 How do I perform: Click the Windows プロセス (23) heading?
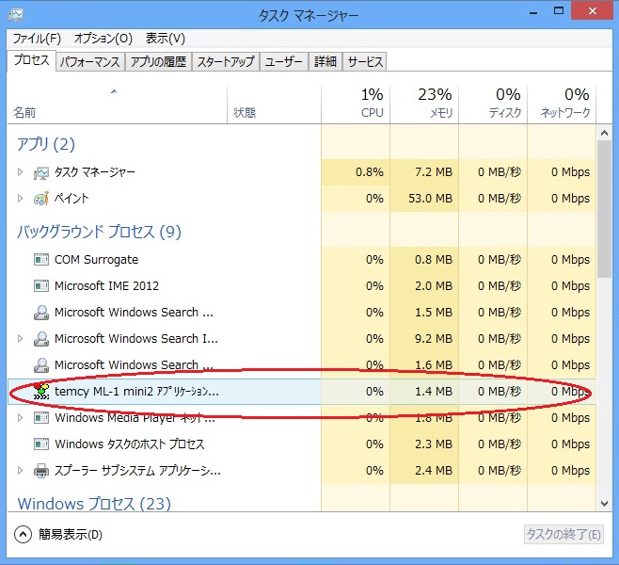click(x=94, y=504)
